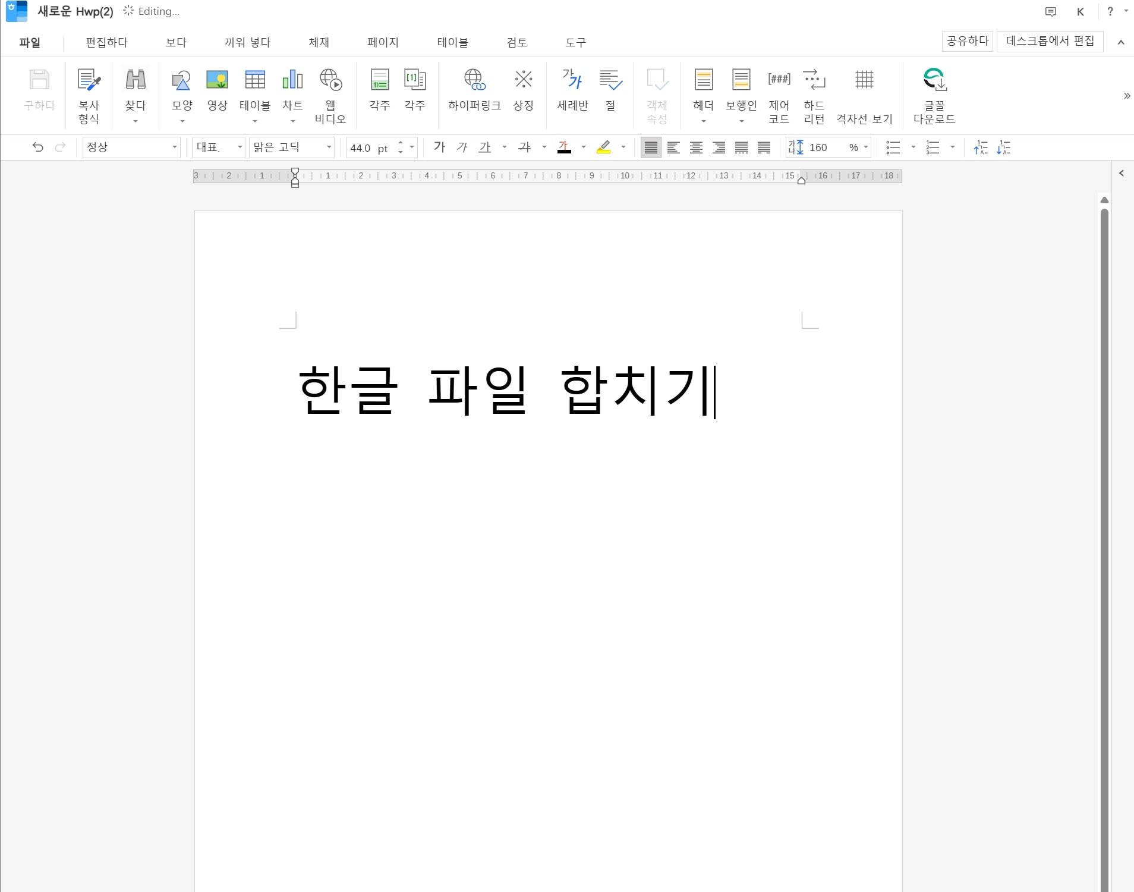Toggle underline formatting
The height and width of the screenshot is (892, 1134).
tap(485, 147)
